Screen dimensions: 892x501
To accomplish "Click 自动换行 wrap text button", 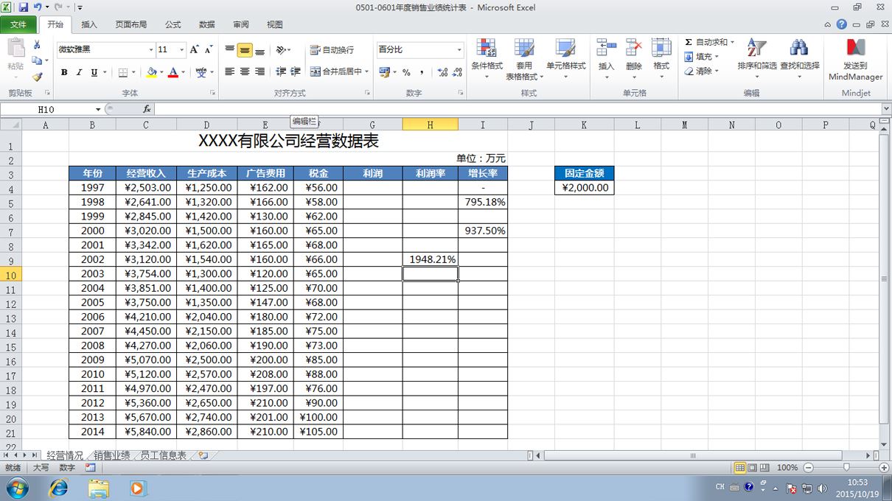I will pyautogui.click(x=332, y=49).
